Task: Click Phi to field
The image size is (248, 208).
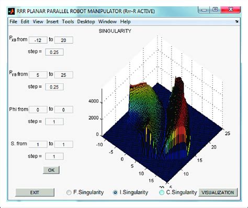Action: (63, 110)
